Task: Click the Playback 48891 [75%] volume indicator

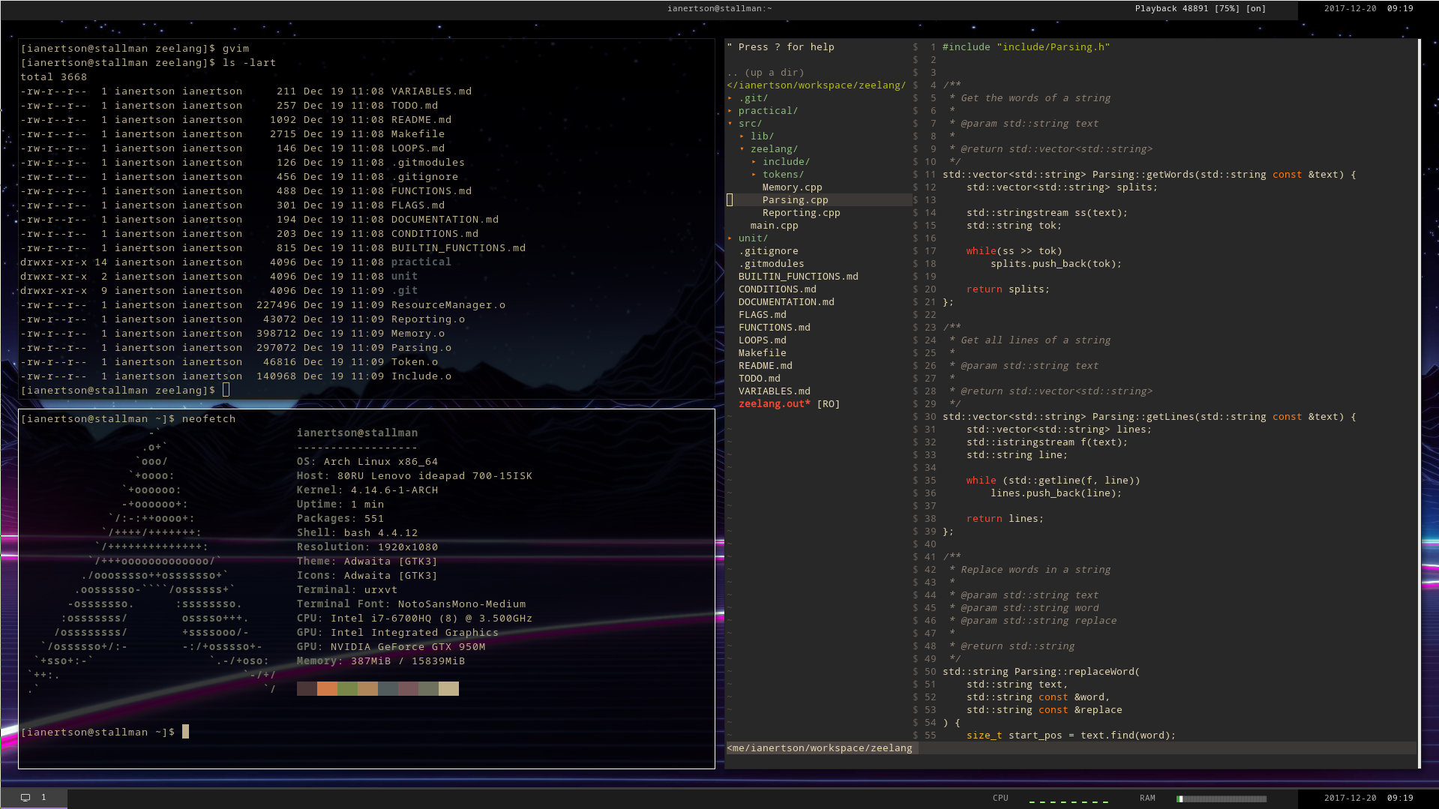Action: 1200,9
